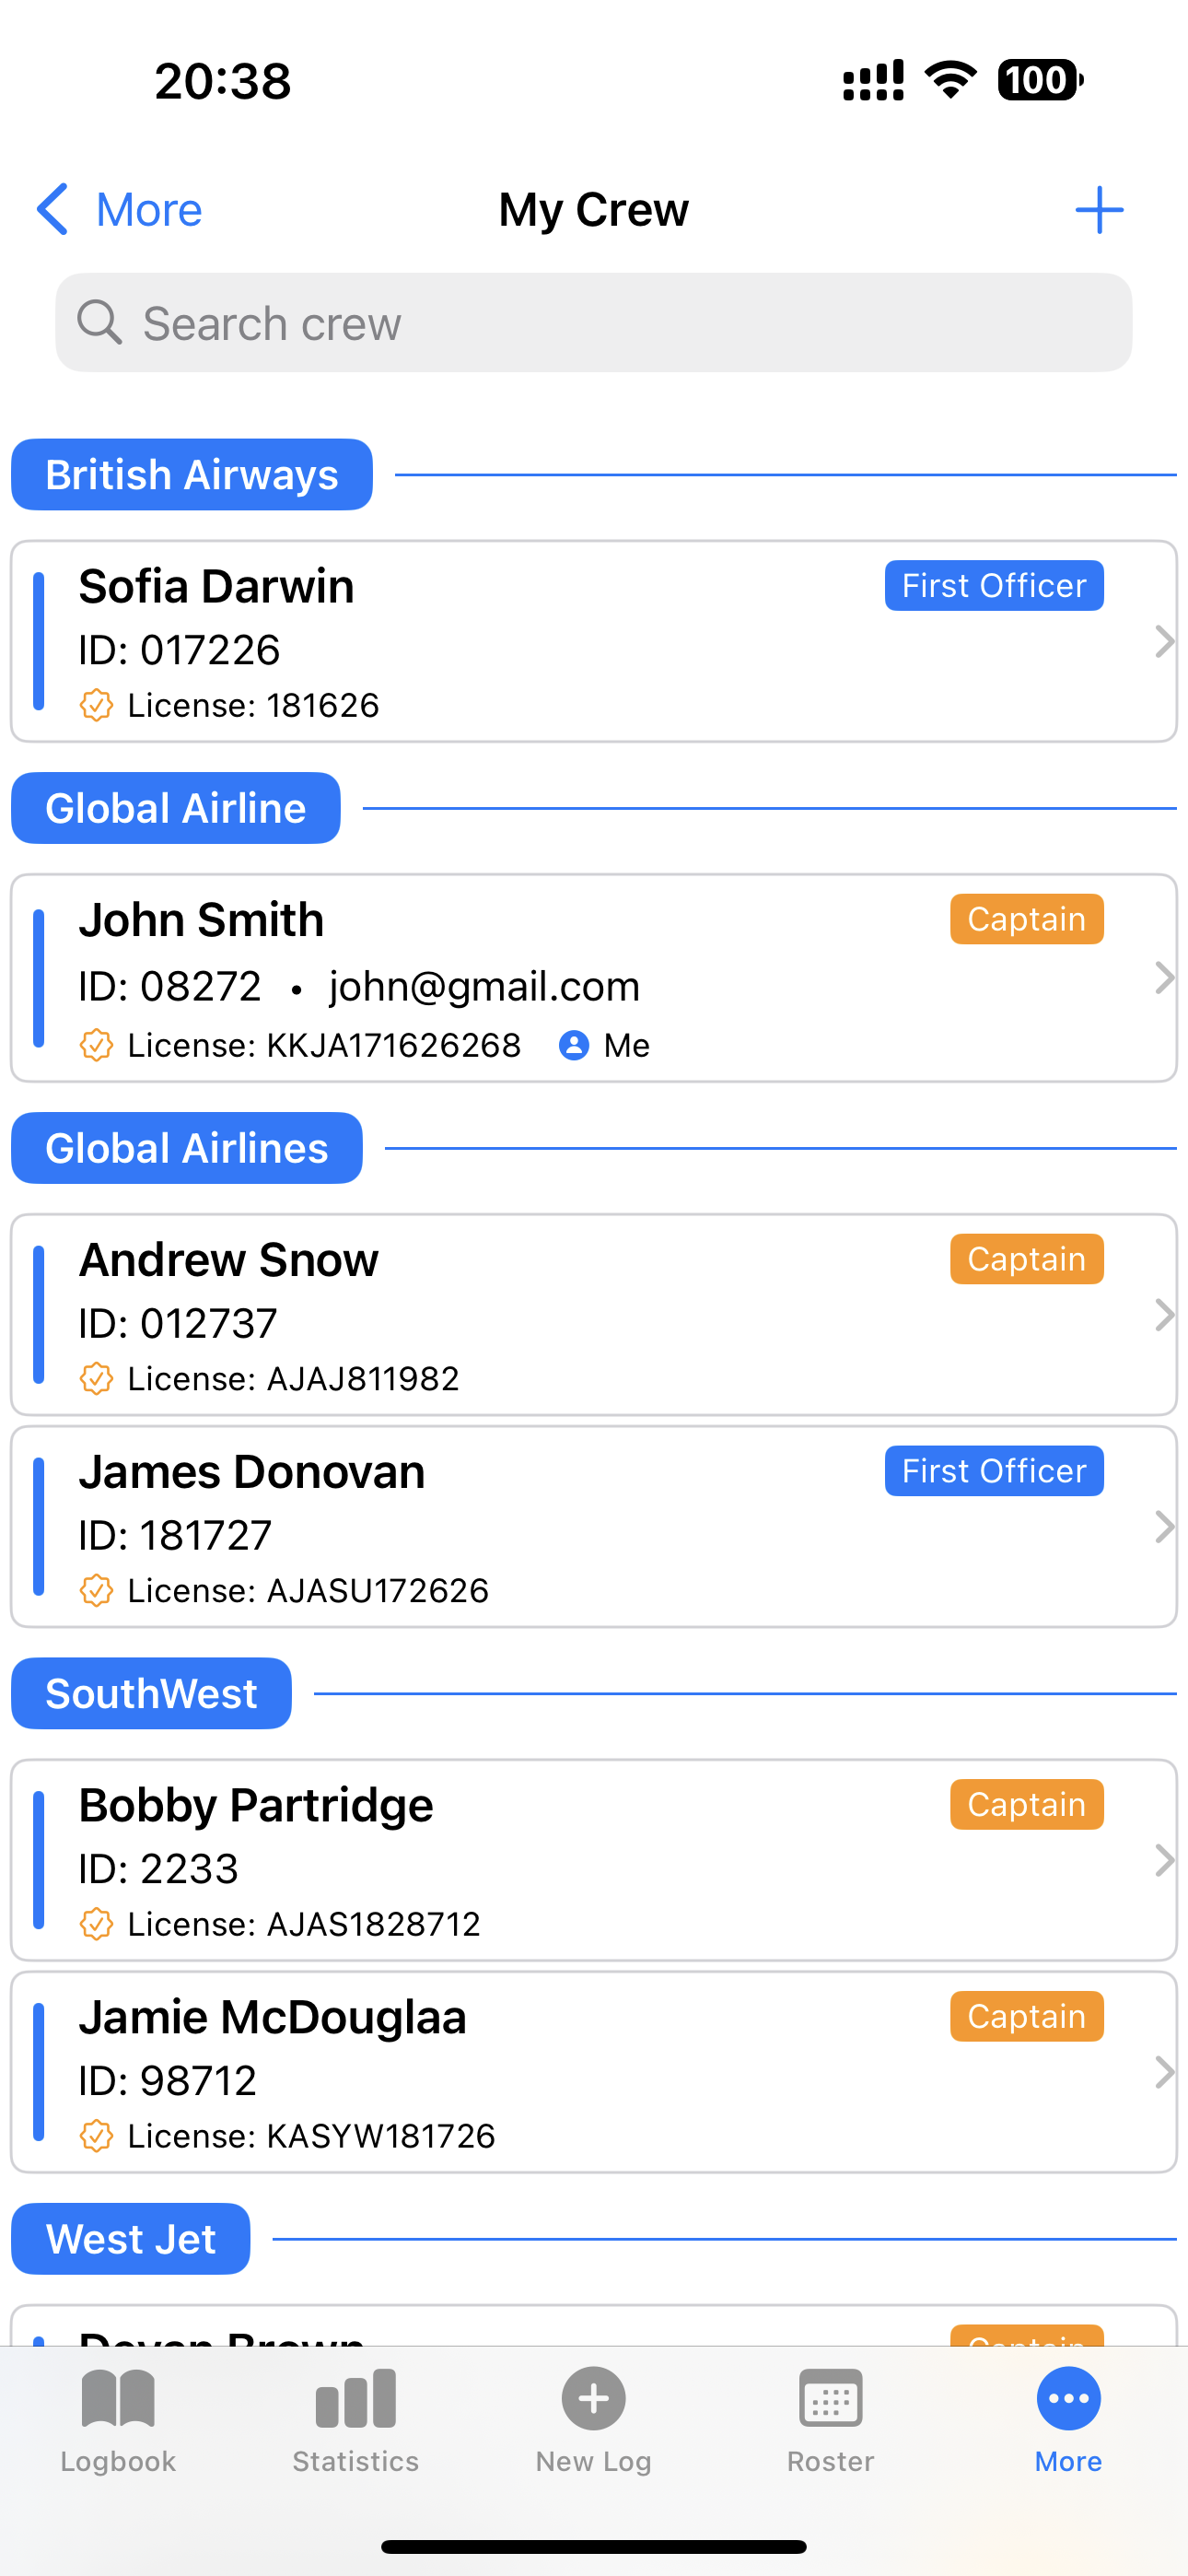1188x2576 pixels.
Task: Tap the New Log plus circle icon
Action: [x=593, y=2398]
